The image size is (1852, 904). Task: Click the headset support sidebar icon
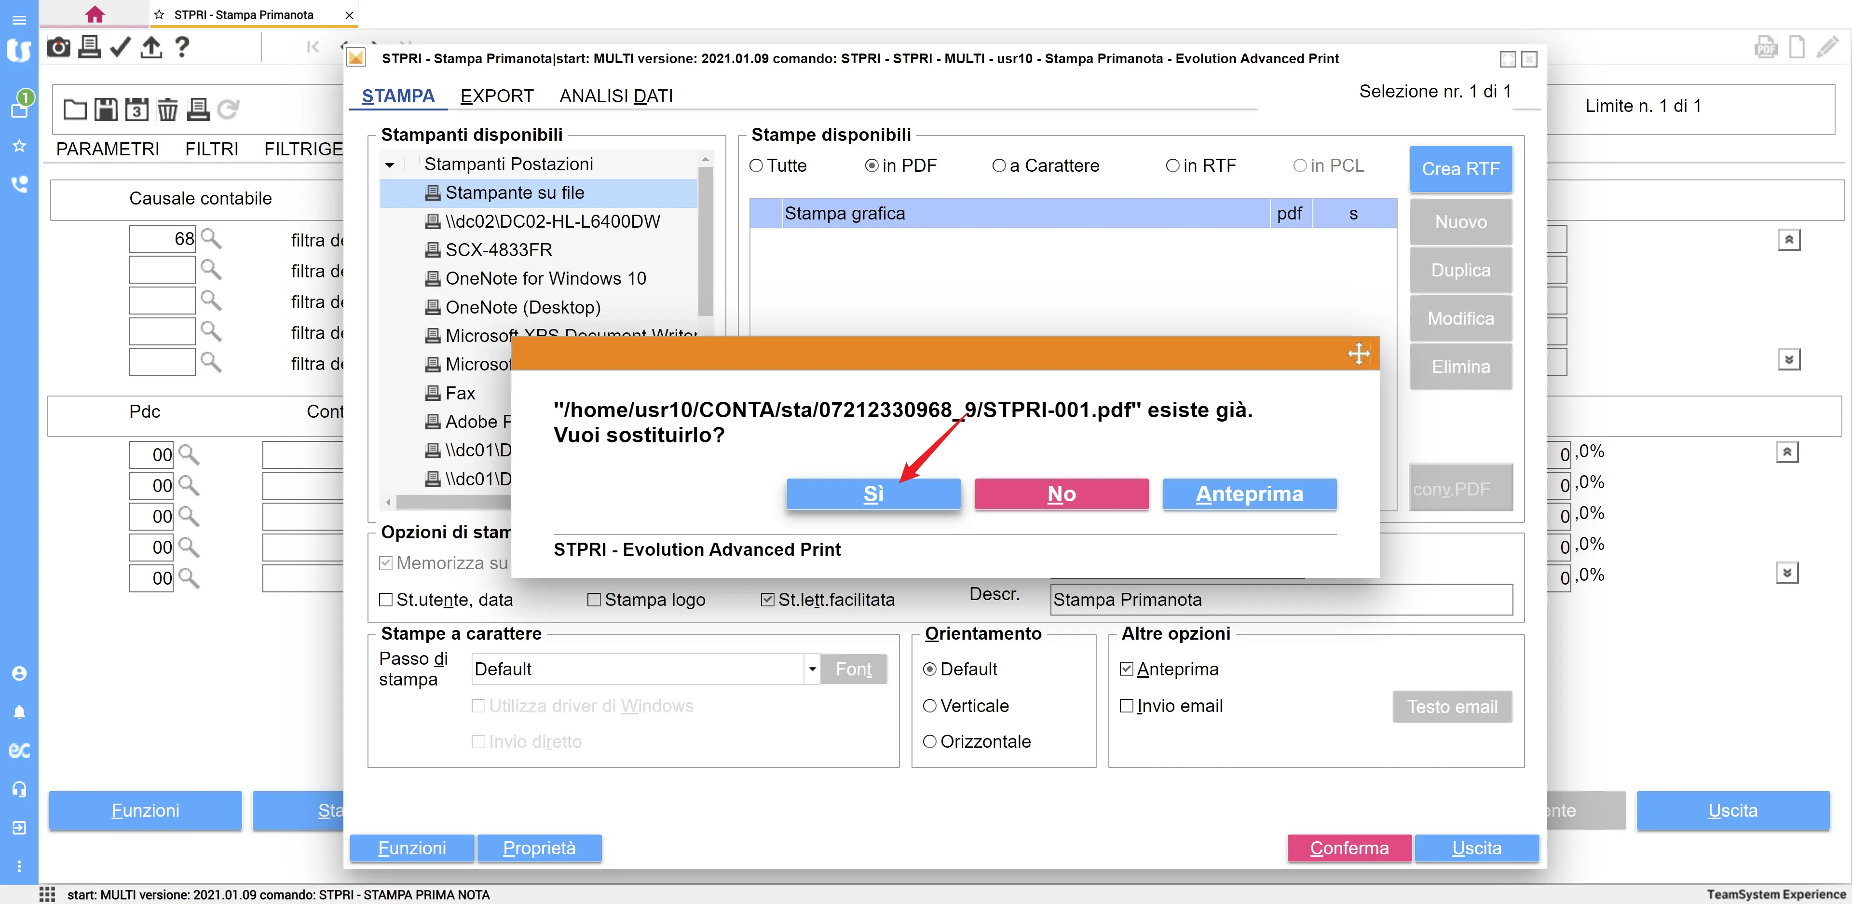pos(19,789)
